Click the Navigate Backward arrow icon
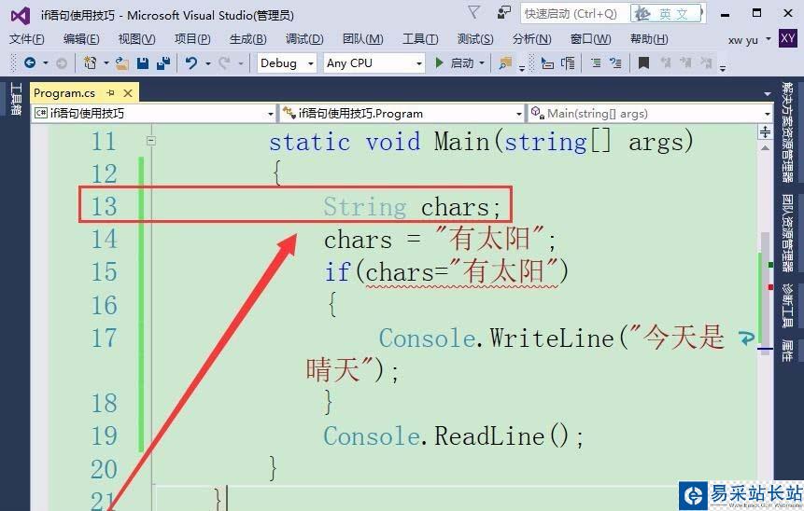Image resolution: width=804 pixels, height=511 pixels. 30,63
